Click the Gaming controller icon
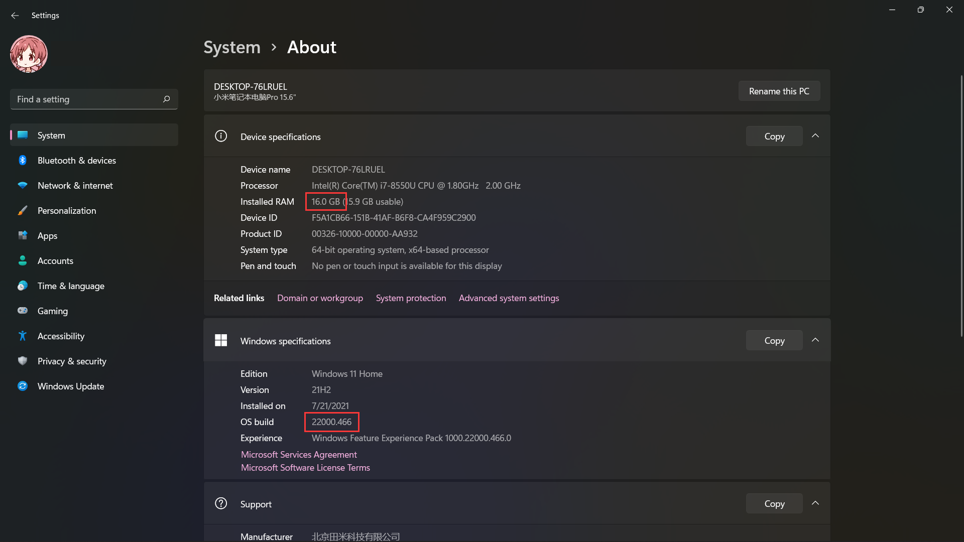The height and width of the screenshot is (542, 964). tap(23, 311)
